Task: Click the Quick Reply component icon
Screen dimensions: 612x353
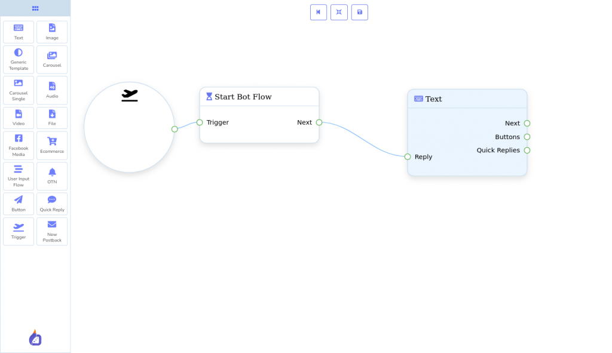Action: click(x=52, y=203)
